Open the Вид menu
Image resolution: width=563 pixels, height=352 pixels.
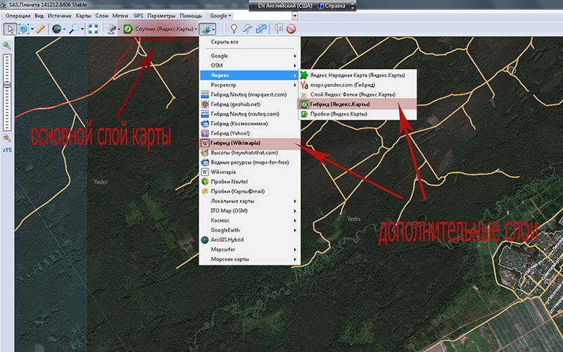pos(39,15)
